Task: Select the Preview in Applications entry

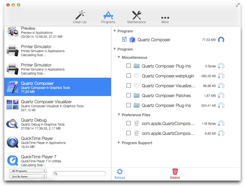Action: pos(58,32)
